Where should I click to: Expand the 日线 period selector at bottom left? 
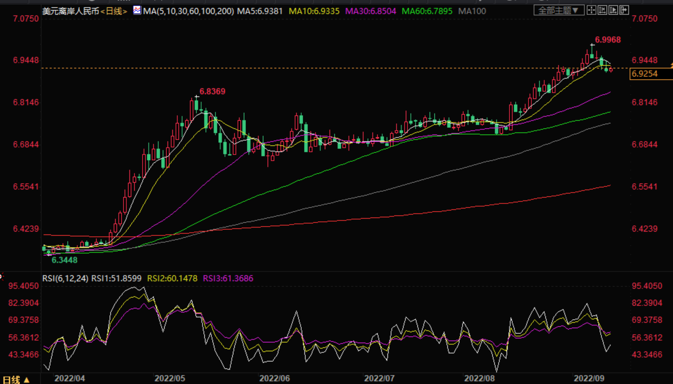click(x=16, y=379)
